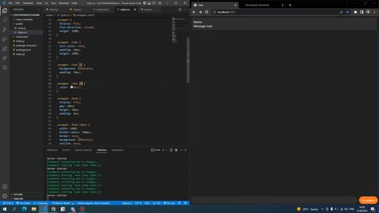The height and width of the screenshot is (213, 379).
Task: Reload the localhost page
Action: (x=207, y=12)
